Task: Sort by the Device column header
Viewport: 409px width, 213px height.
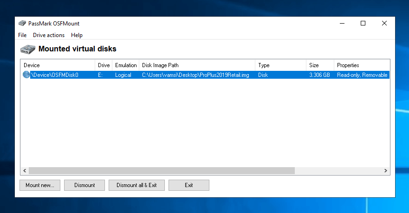Action: click(58, 65)
